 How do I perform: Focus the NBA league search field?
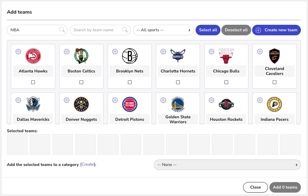coord(37,30)
